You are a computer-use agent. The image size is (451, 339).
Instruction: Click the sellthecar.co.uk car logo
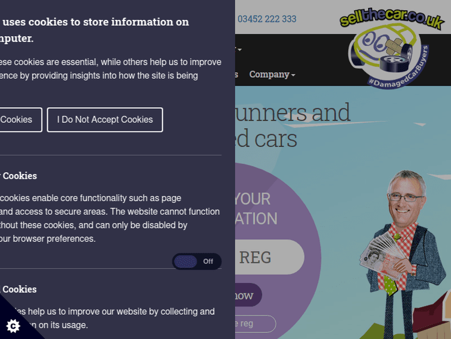[391, 47]
